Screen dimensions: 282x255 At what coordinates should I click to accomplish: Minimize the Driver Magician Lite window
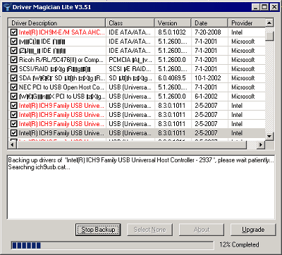(256, 7)
